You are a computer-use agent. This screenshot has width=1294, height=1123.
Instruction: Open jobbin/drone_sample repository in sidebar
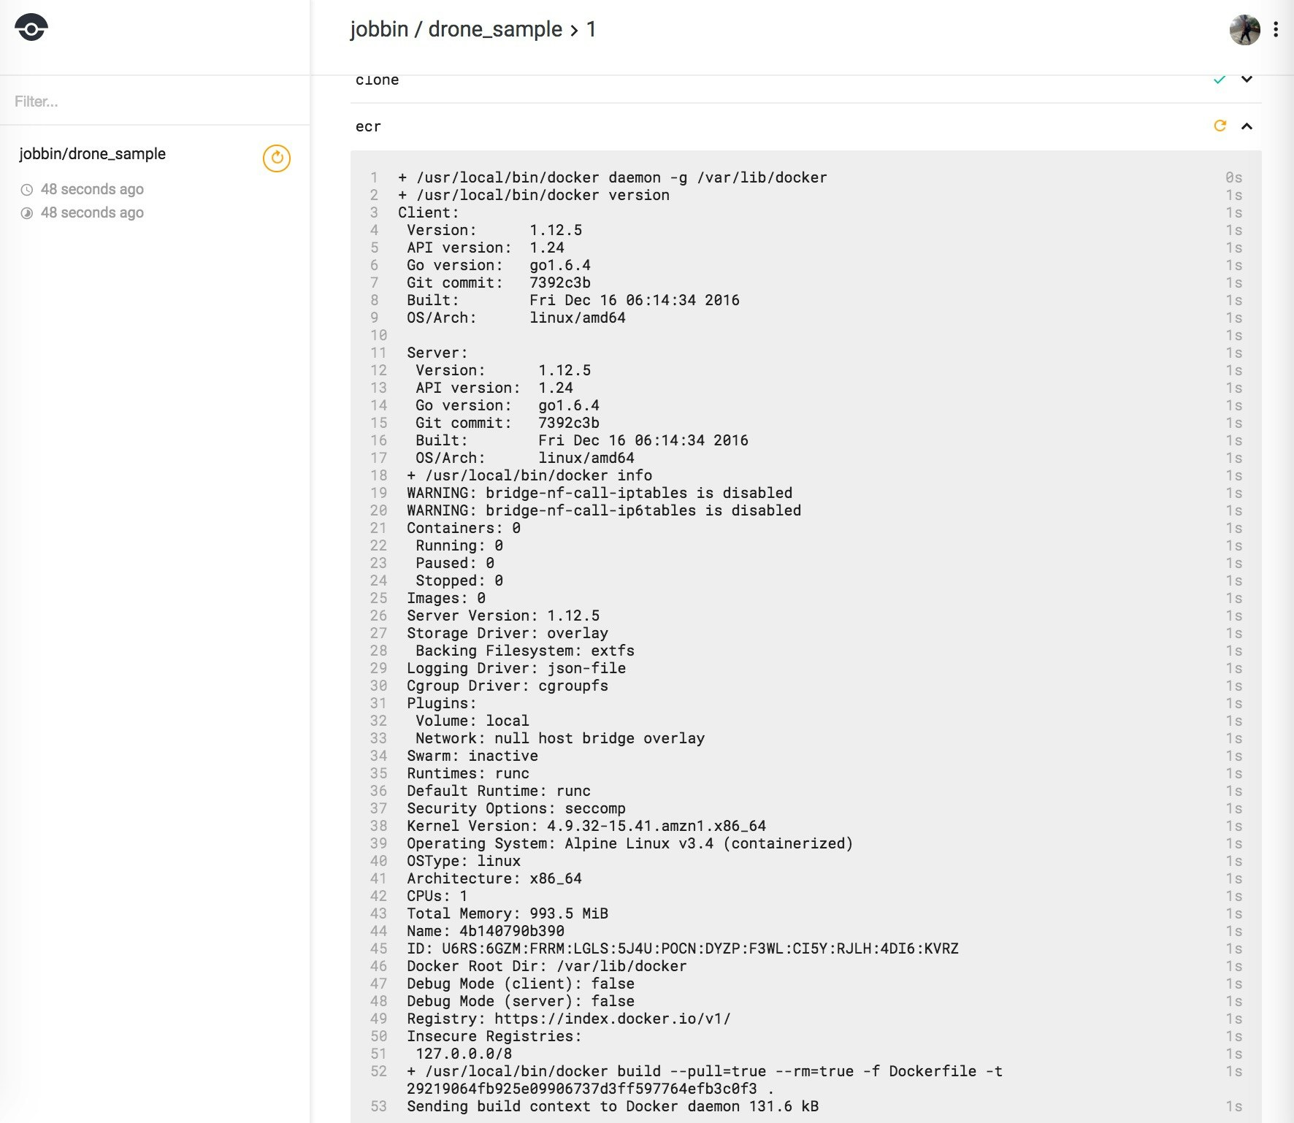pyautogui.click(x=93, y=153)
